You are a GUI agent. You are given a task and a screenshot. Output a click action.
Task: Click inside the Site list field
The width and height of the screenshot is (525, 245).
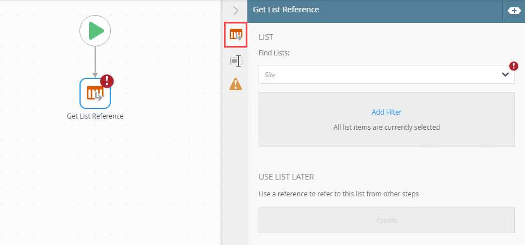pyautogui.click(x=375, y=74)
